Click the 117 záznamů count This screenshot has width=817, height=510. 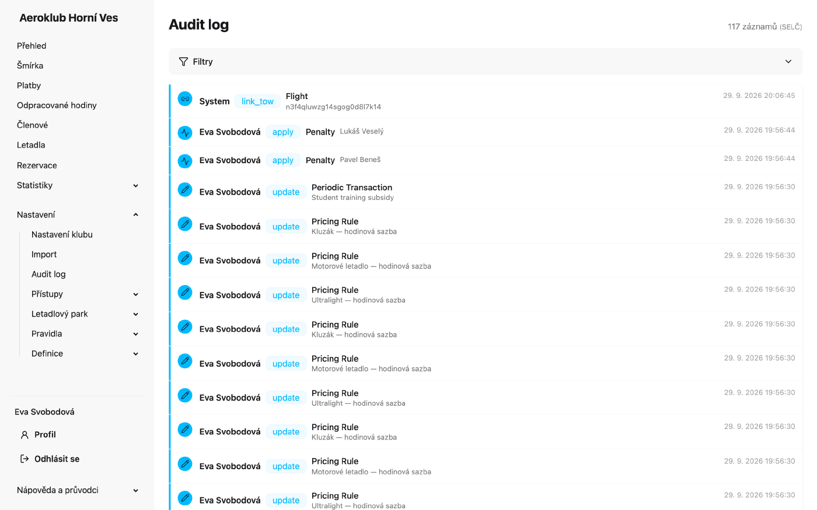752,27
